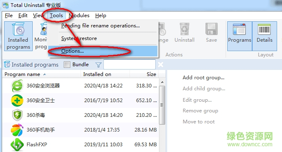Click install date 2020/4/18 14:22
This screenshot has width=282, height=152.
pyautogui.click(x=103, y=86)
